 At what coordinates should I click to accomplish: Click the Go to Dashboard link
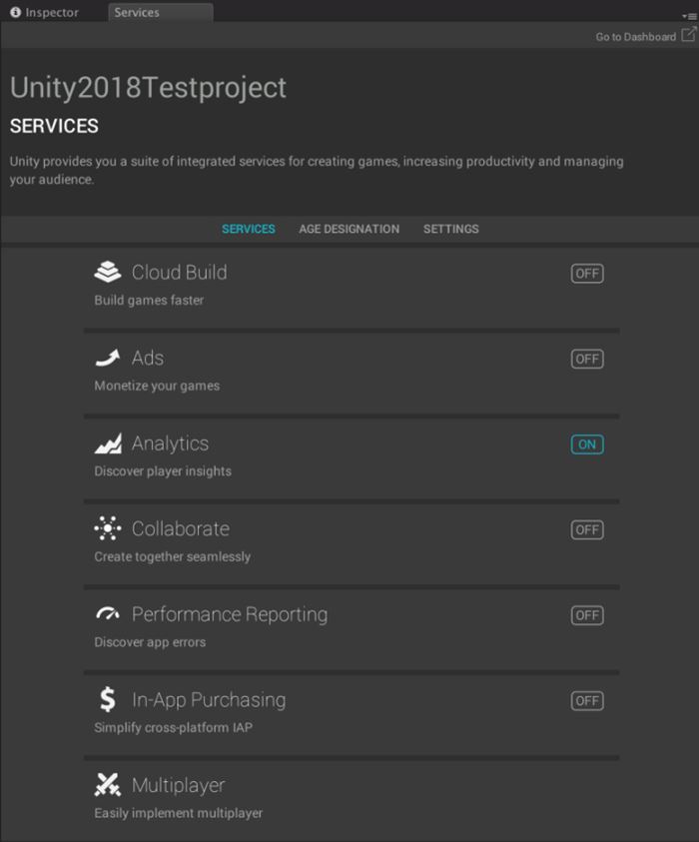635,37
